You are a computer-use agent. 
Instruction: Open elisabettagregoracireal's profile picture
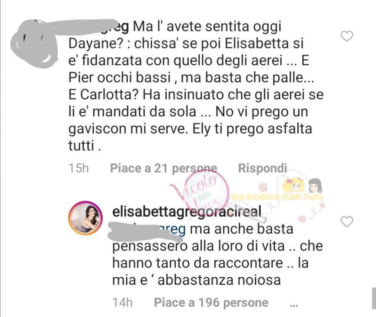click(86, 218)
